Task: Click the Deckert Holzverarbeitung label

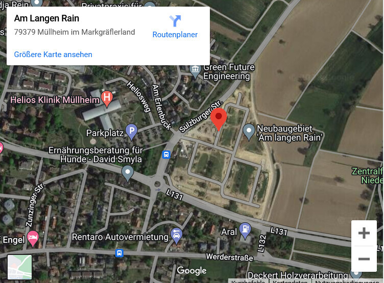Action: point(298,275)
